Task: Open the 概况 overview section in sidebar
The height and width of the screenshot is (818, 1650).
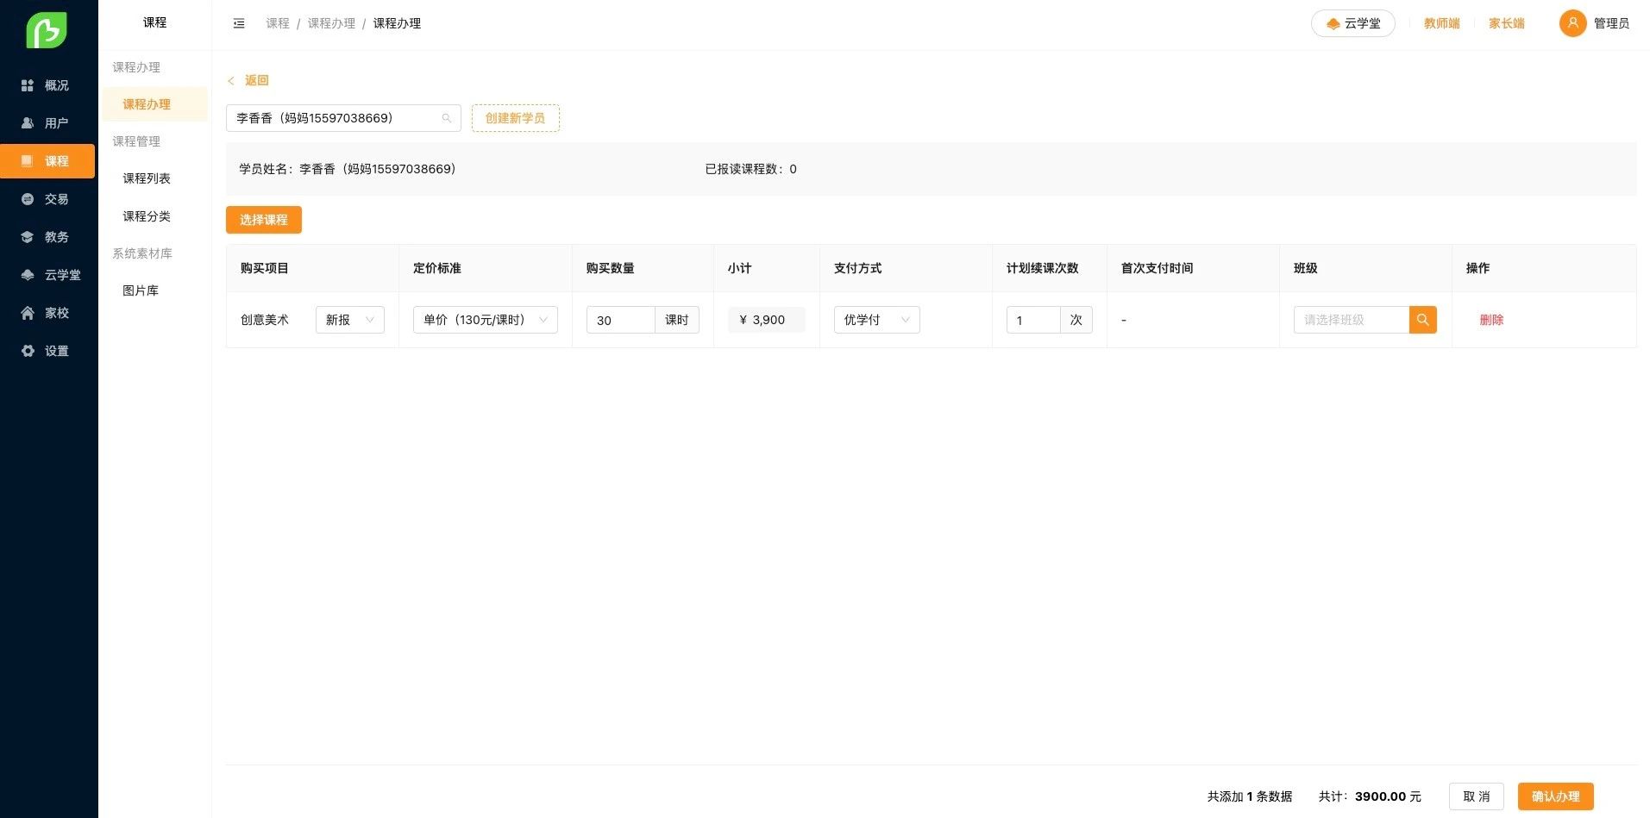Action: [47, 84]
